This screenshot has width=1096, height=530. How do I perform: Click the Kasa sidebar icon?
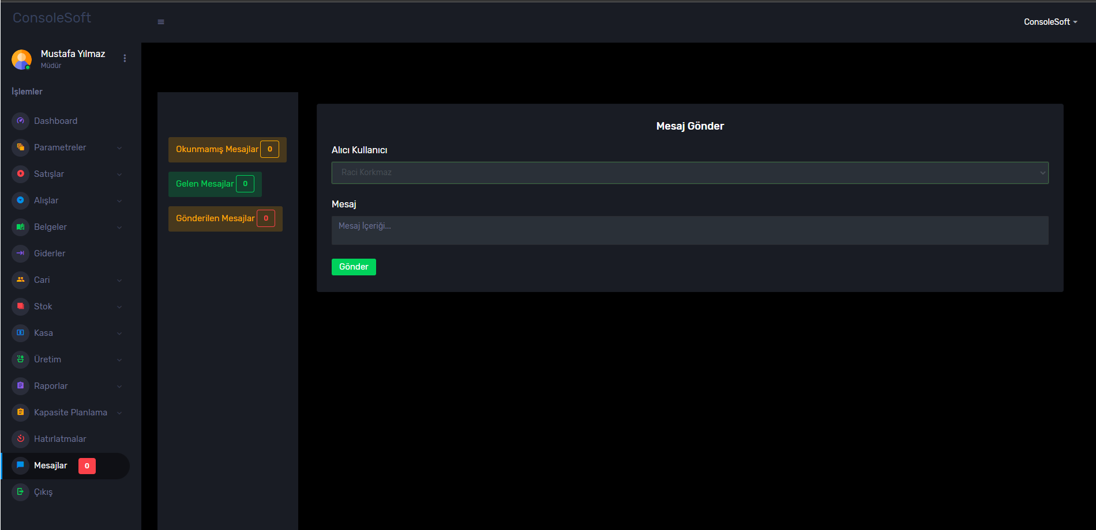20,333
